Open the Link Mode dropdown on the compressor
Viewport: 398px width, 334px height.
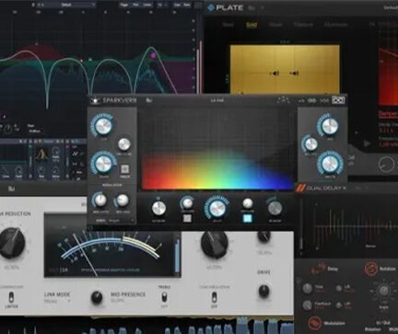point(57,301)
